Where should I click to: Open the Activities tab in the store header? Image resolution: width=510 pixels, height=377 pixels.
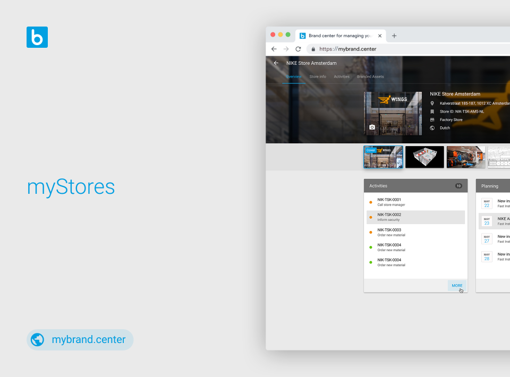tap(342, 76)
